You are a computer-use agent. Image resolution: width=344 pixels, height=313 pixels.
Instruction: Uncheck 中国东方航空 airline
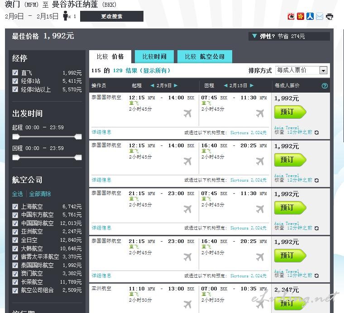click(x=15, y=215)
